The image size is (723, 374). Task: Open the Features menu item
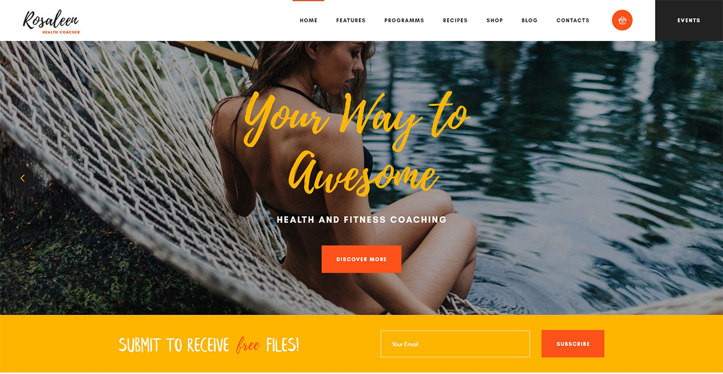[351, 21]
